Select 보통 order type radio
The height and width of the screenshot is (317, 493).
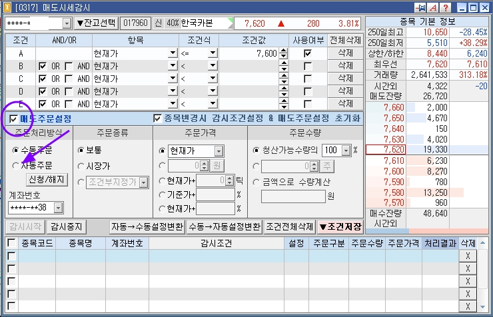coord(81,151)
